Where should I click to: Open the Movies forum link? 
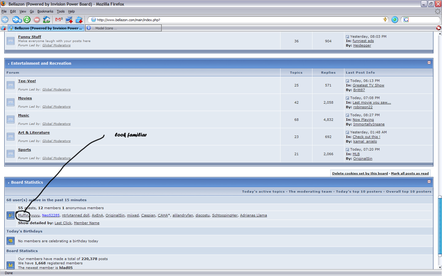[x=25, y=98]
